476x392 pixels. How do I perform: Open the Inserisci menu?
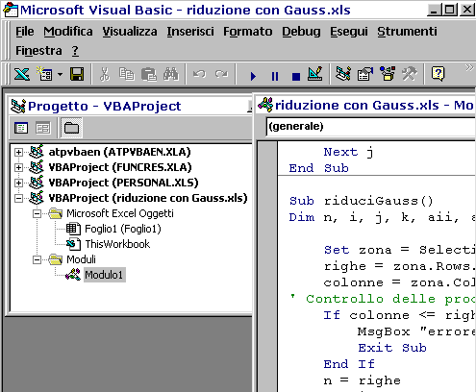[190, 32]
